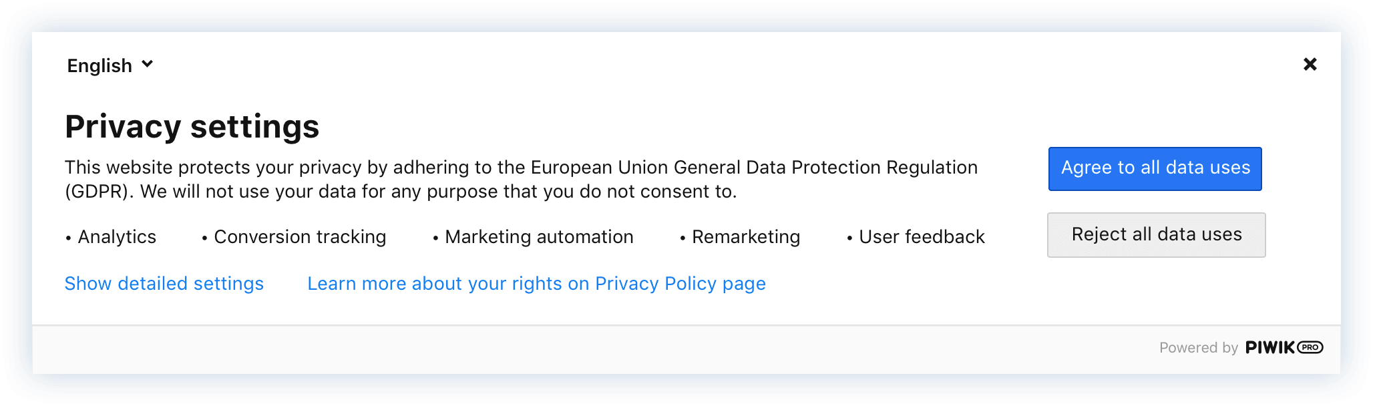Select the Remarketing item
Screen dimensions: 1373x406
coord(746,236)
